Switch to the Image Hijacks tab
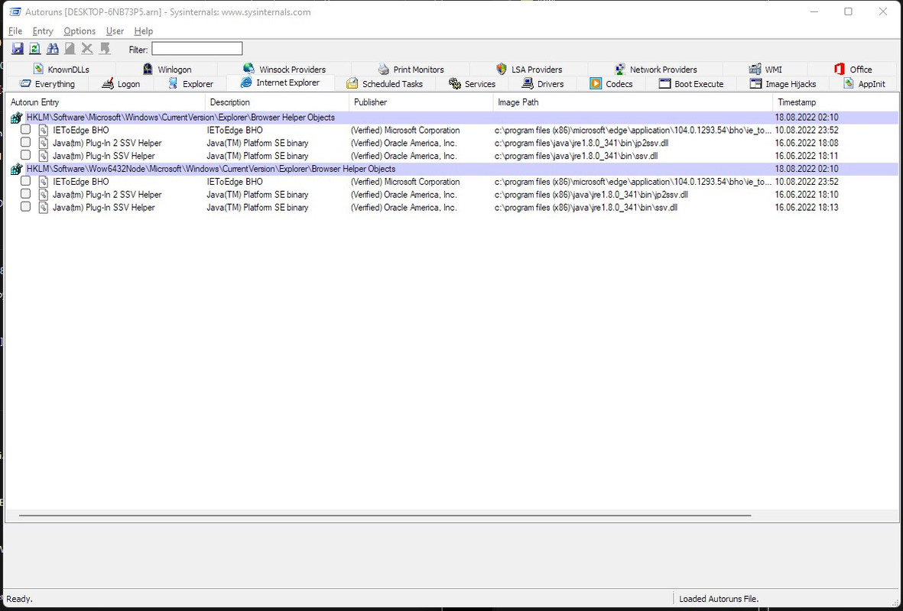The image size is (903, 611). tap(783, 84)
